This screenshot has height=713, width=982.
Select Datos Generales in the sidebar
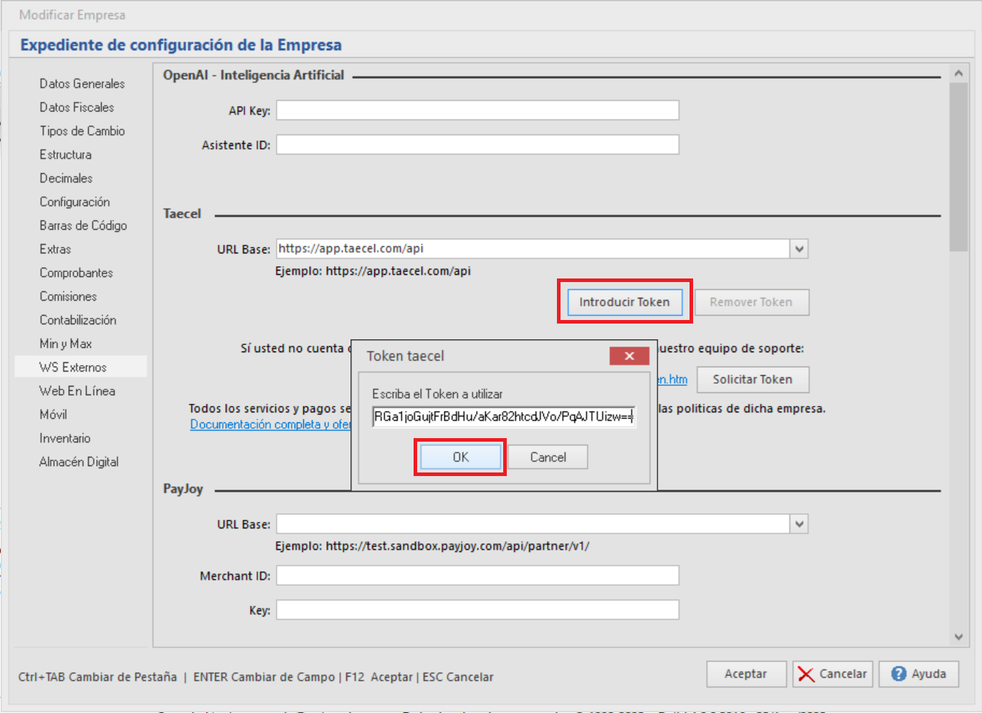pos(82,84)
